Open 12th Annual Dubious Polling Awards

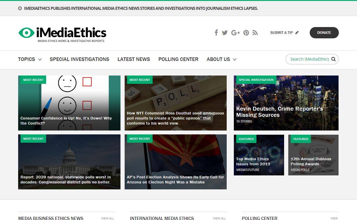click(311, 161)
